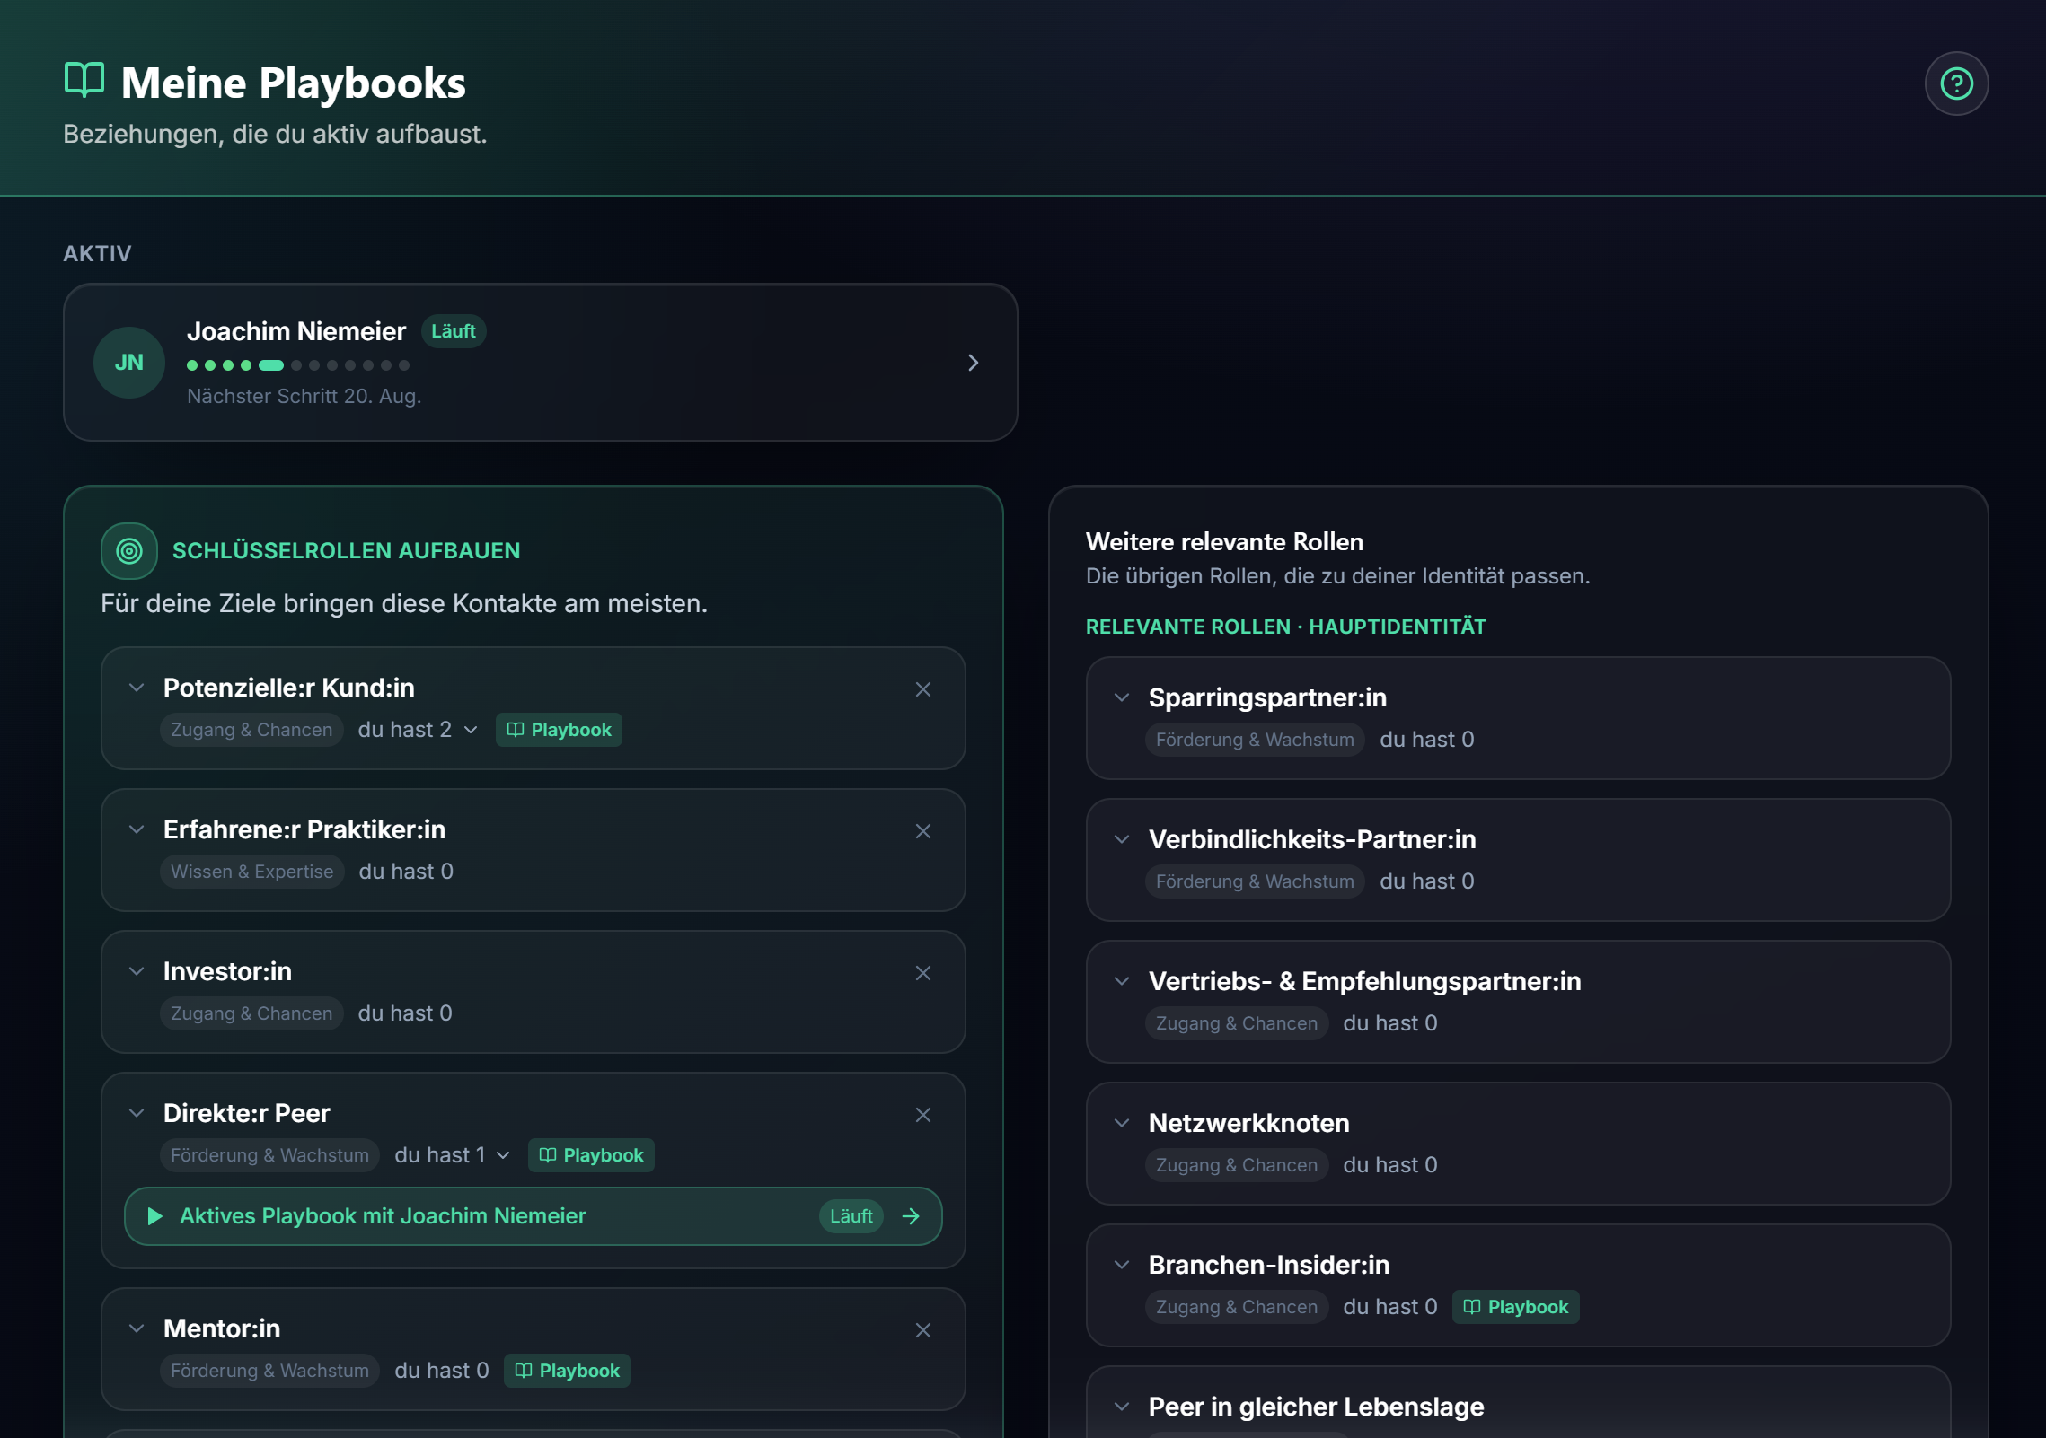Screen dimensions: 2046x1438
Task: Click the play icon in the active playbook banner
Action: coord(154,1216)
